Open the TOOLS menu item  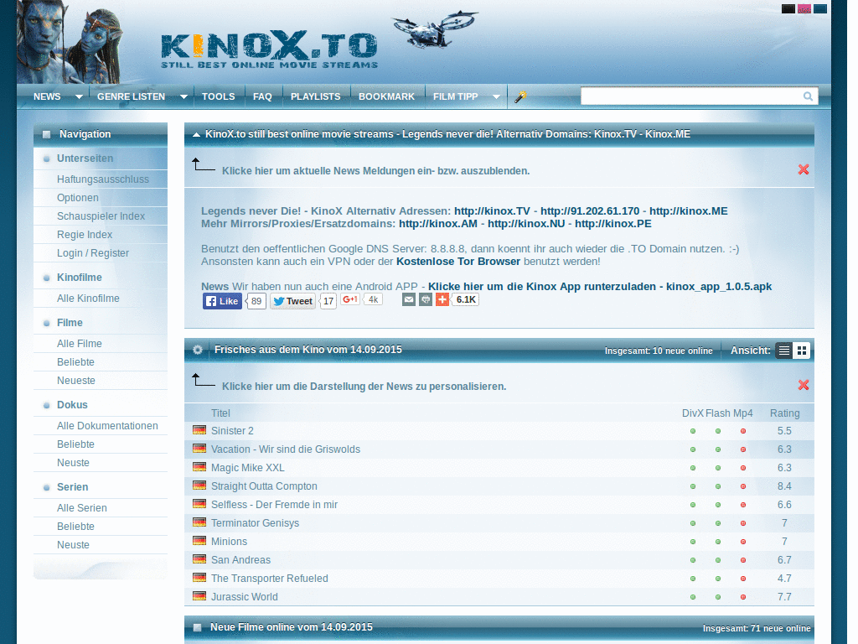click(219, 96)
